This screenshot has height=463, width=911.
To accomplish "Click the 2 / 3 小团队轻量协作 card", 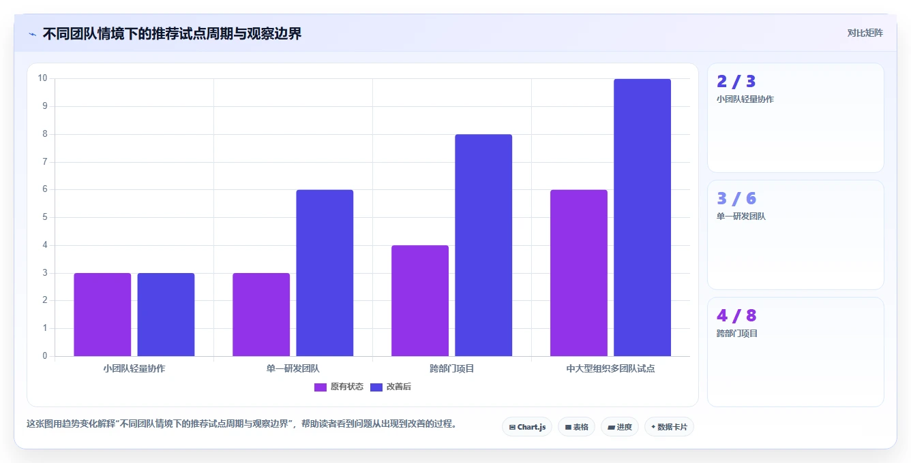I will coord(796,118).
